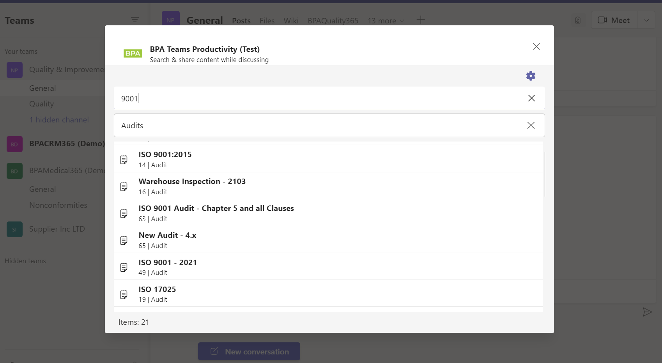Close the BPA Teams Productivity dialog

click(536, 46)
